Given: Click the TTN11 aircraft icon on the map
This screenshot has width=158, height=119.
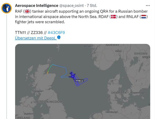Looking at the screenshot, I should point(72,76).
